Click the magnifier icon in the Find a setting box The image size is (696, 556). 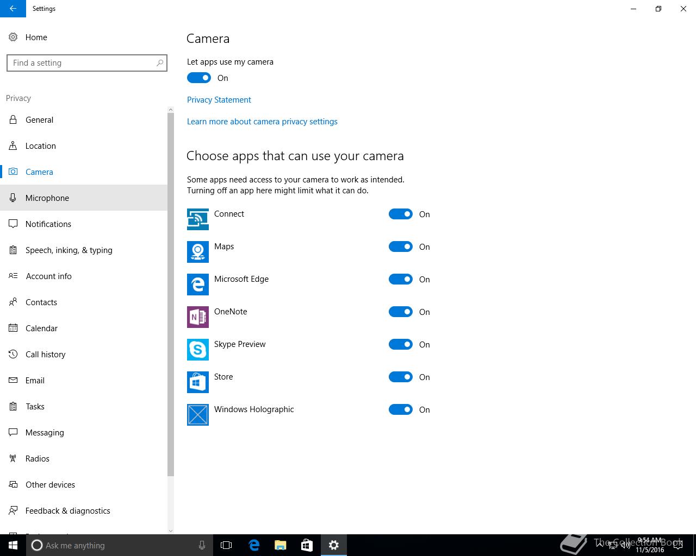[x=160, y=63]
